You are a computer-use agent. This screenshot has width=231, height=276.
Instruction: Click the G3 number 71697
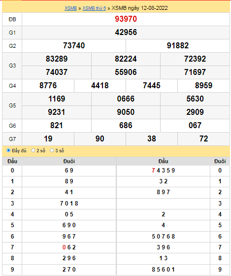(195, 72)
